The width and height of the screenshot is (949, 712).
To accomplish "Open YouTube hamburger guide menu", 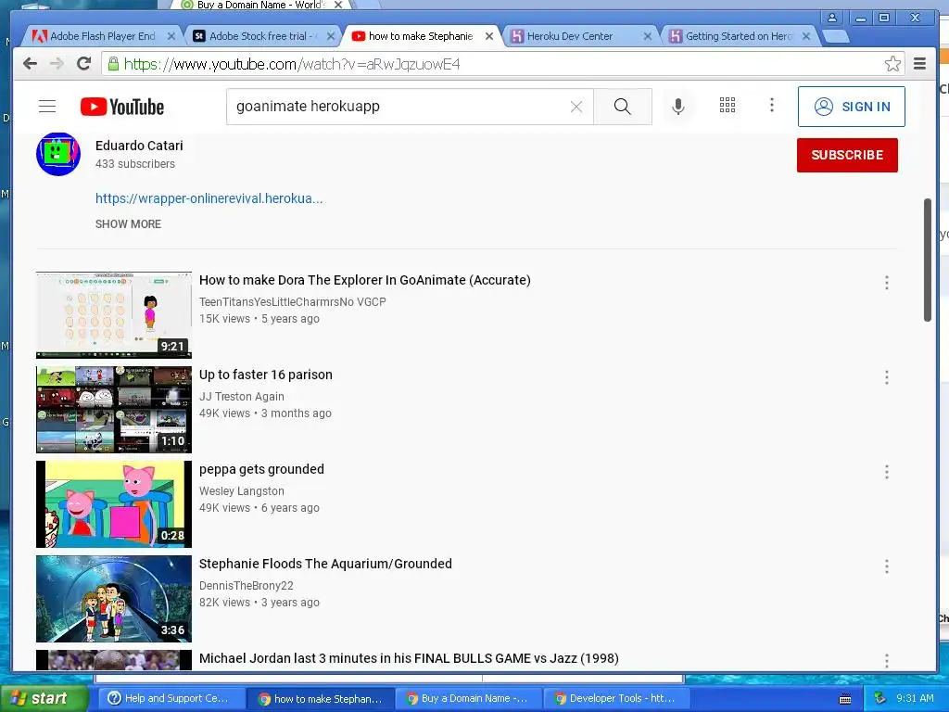I will (x=47, y=107).
